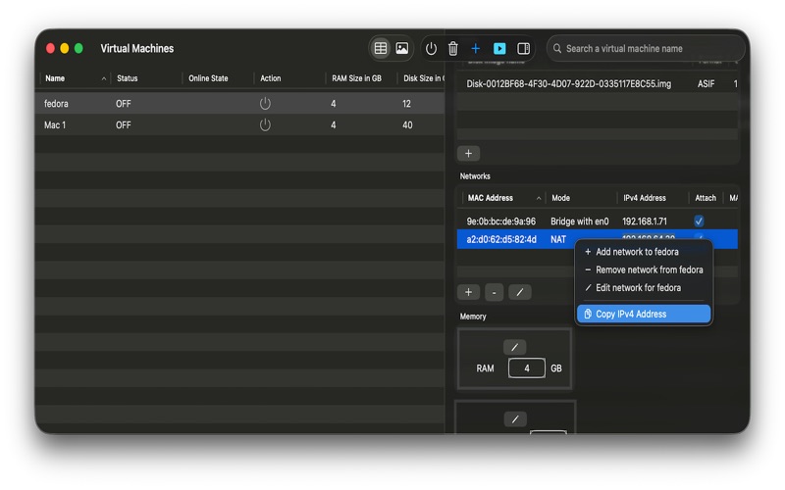
Task: Add network with plus button below table
Action: coord(469,292)
